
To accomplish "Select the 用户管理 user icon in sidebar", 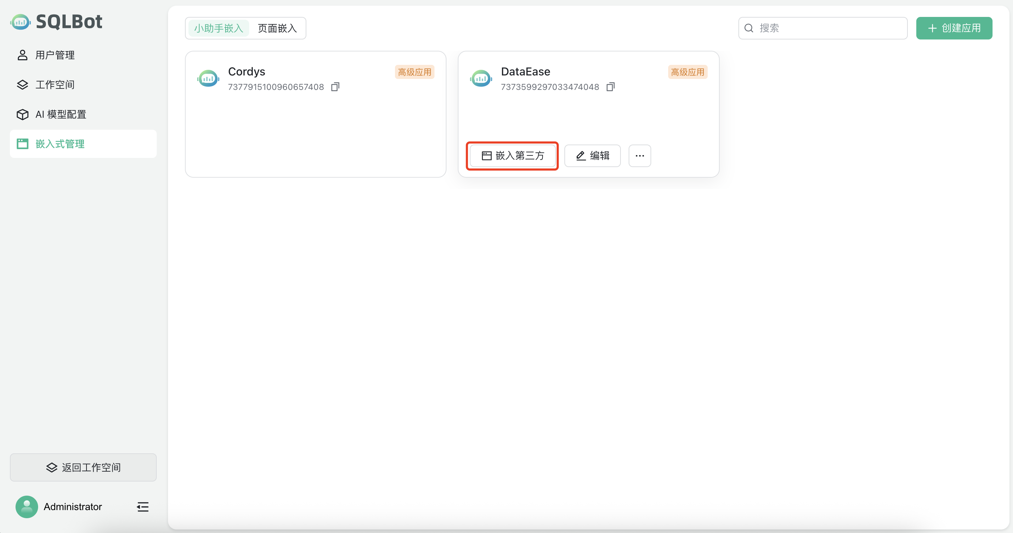I will coord(23,55).
